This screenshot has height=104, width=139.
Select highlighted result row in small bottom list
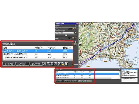pyautogui.click(x=87, y=74)
